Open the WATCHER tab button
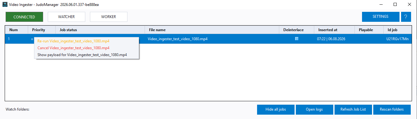 pos(67,17)
